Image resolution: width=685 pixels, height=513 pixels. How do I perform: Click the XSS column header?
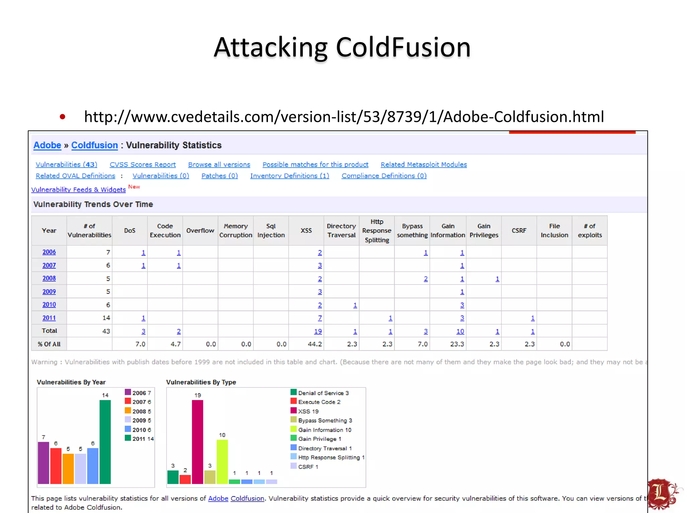click(306, 230)
